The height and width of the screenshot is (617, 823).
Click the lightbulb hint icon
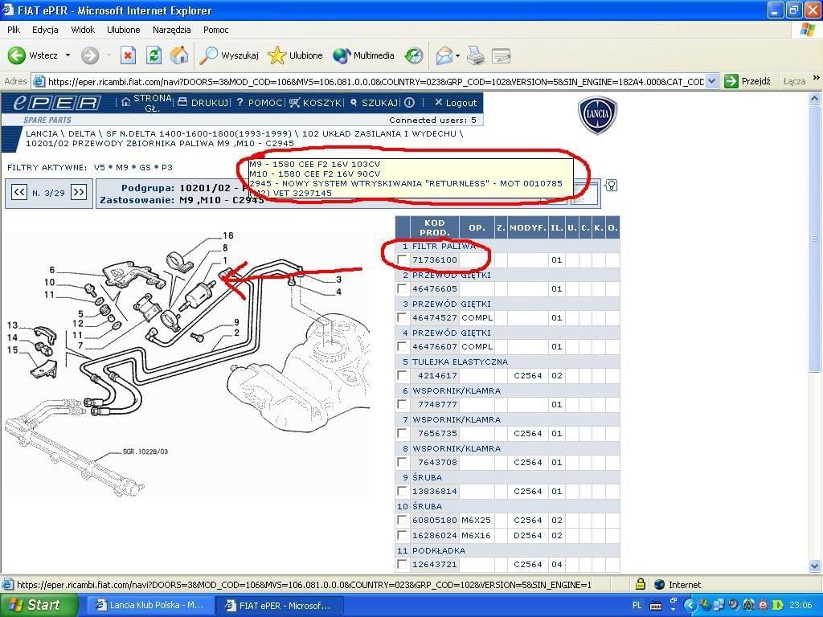(x=611, y=186)
